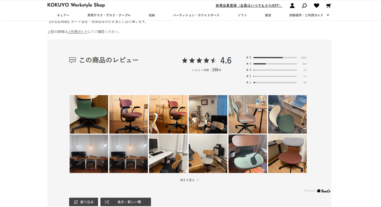This screenshot has height=207, width=381.
Task: Filter by the 4-star rating bar
Action: [275, 64]
